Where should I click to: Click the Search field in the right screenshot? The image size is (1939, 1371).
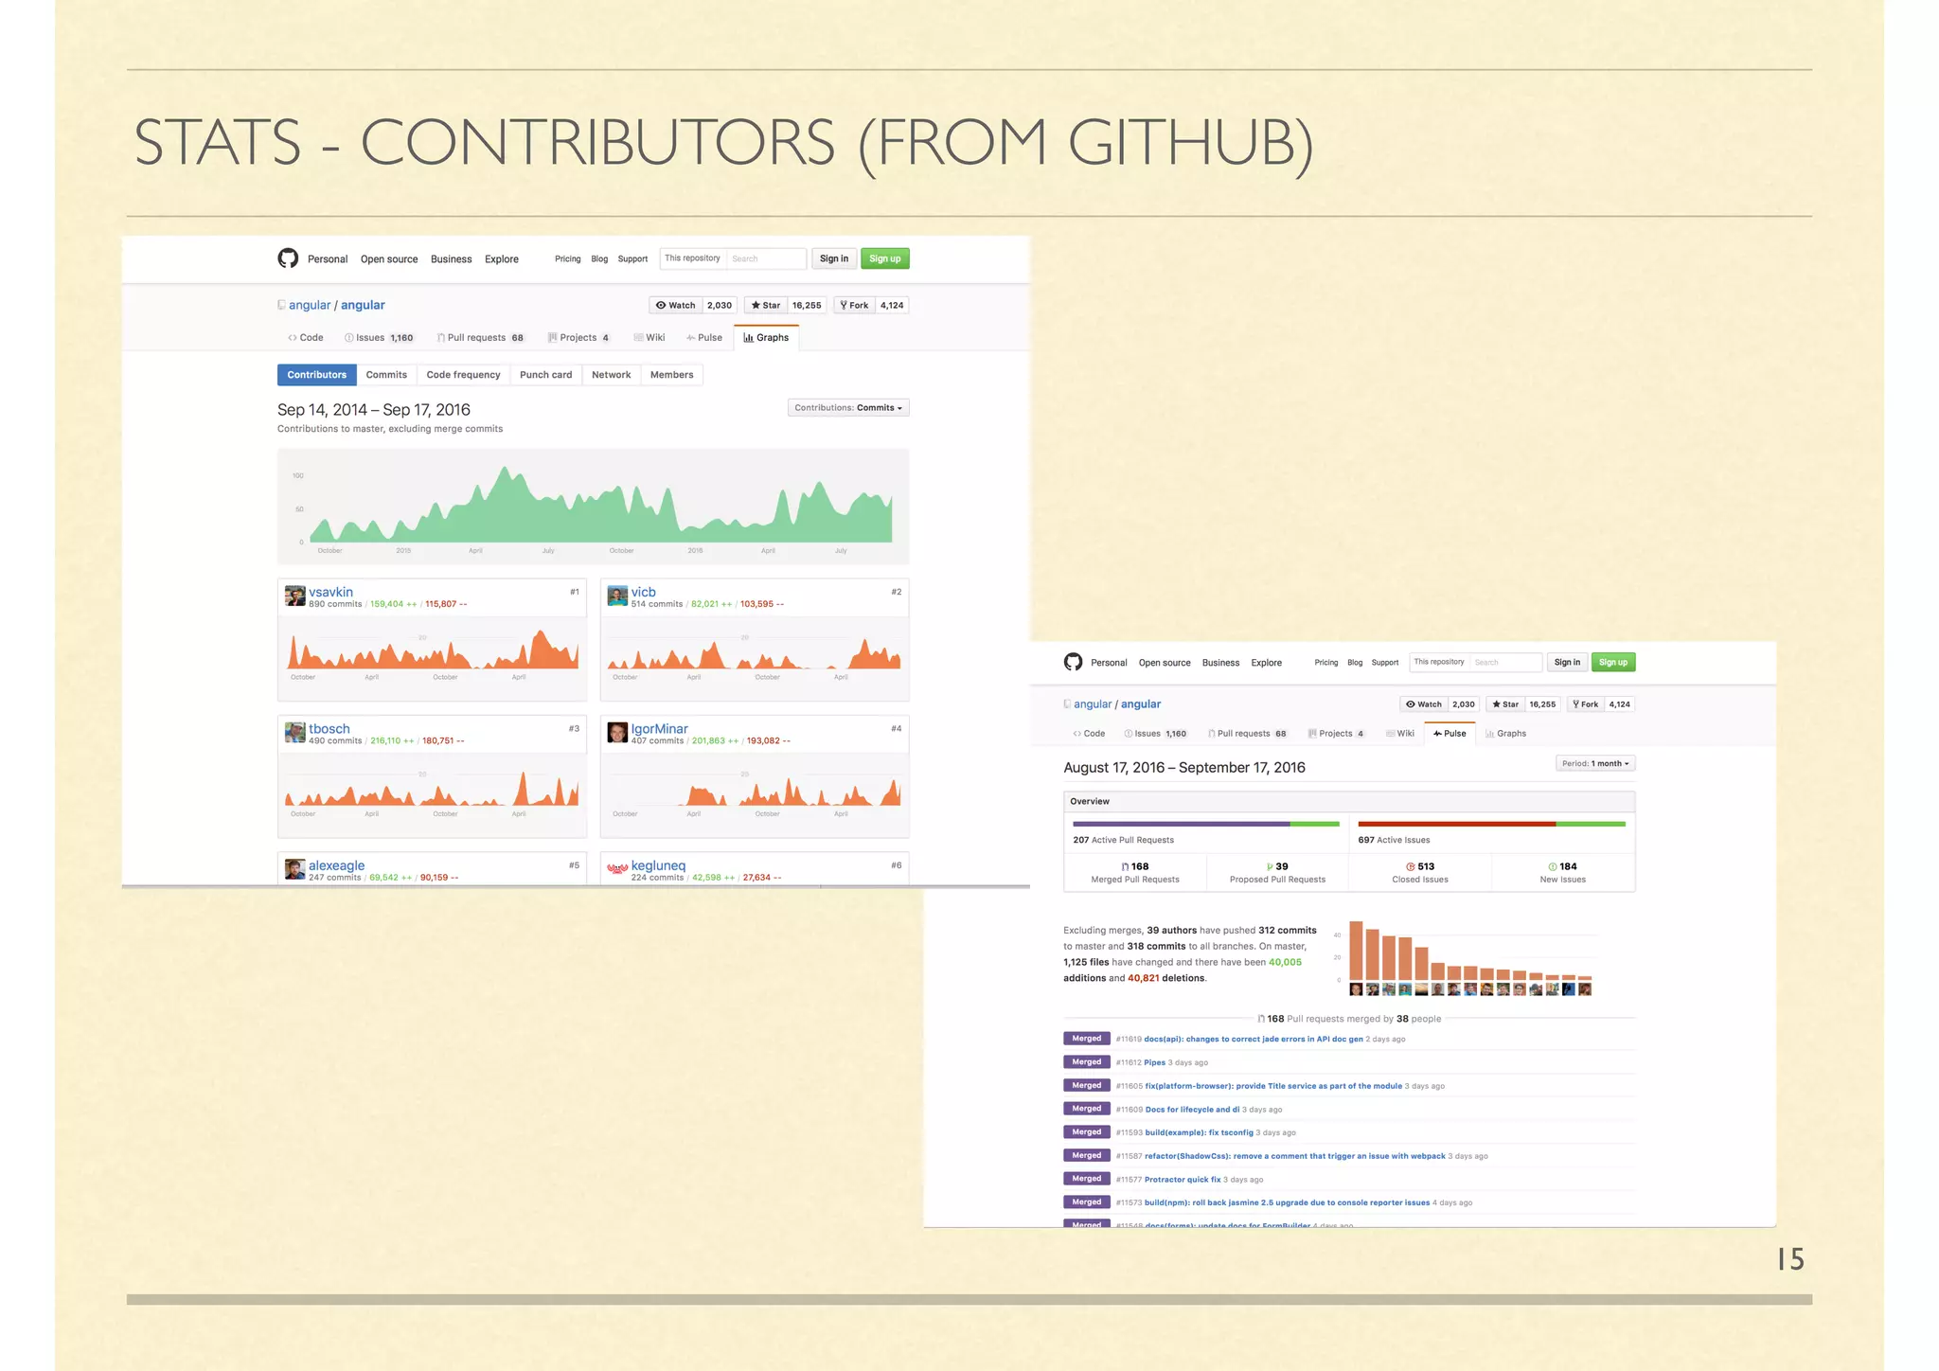coord(1504,662)
